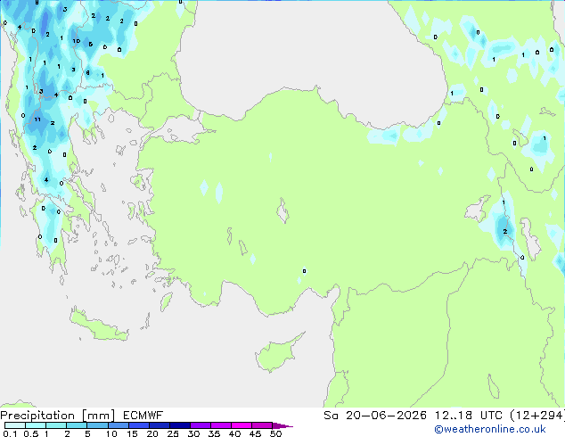Image resolution: width=565 pixels, height=437 pixels.
Task: Click the '45' legend scale value
Action: pyautogui.click(x=255, y=433)
